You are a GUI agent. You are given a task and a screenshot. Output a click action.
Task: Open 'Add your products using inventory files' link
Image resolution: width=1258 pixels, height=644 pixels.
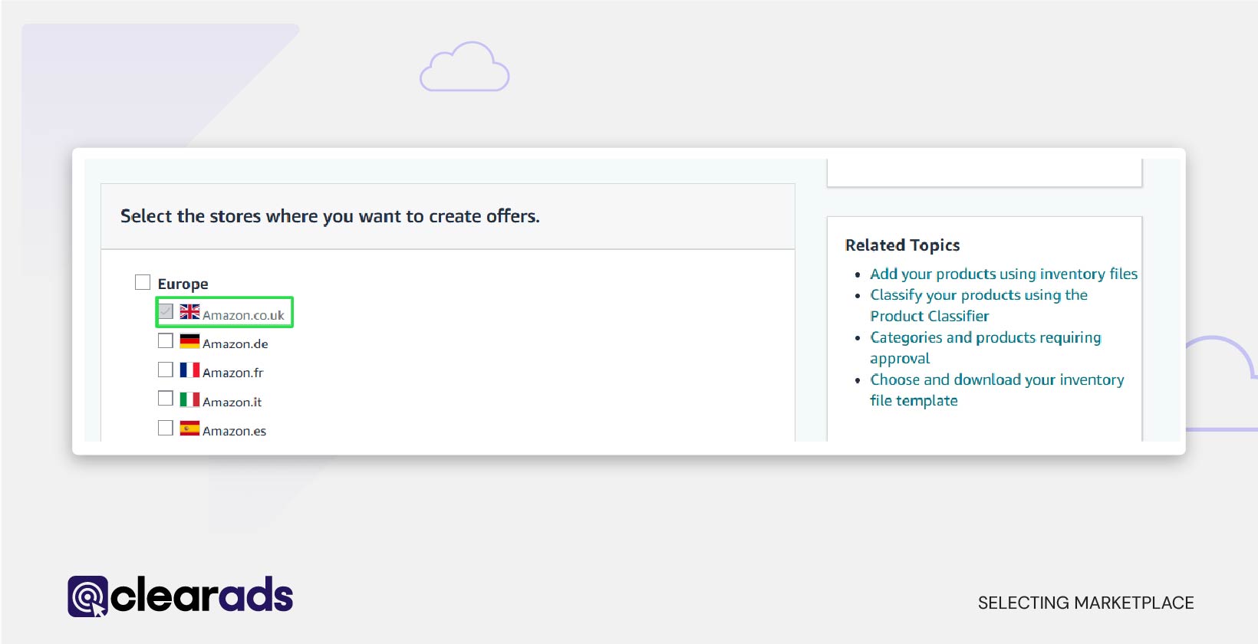point(1003,274)
